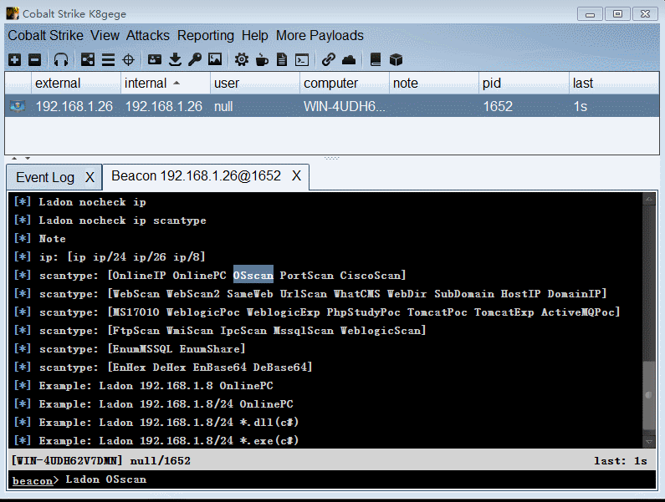Open Scripted Web Delivery terminal icon
This screenshot has width=665, height=502.
click(x=302, y=60)
